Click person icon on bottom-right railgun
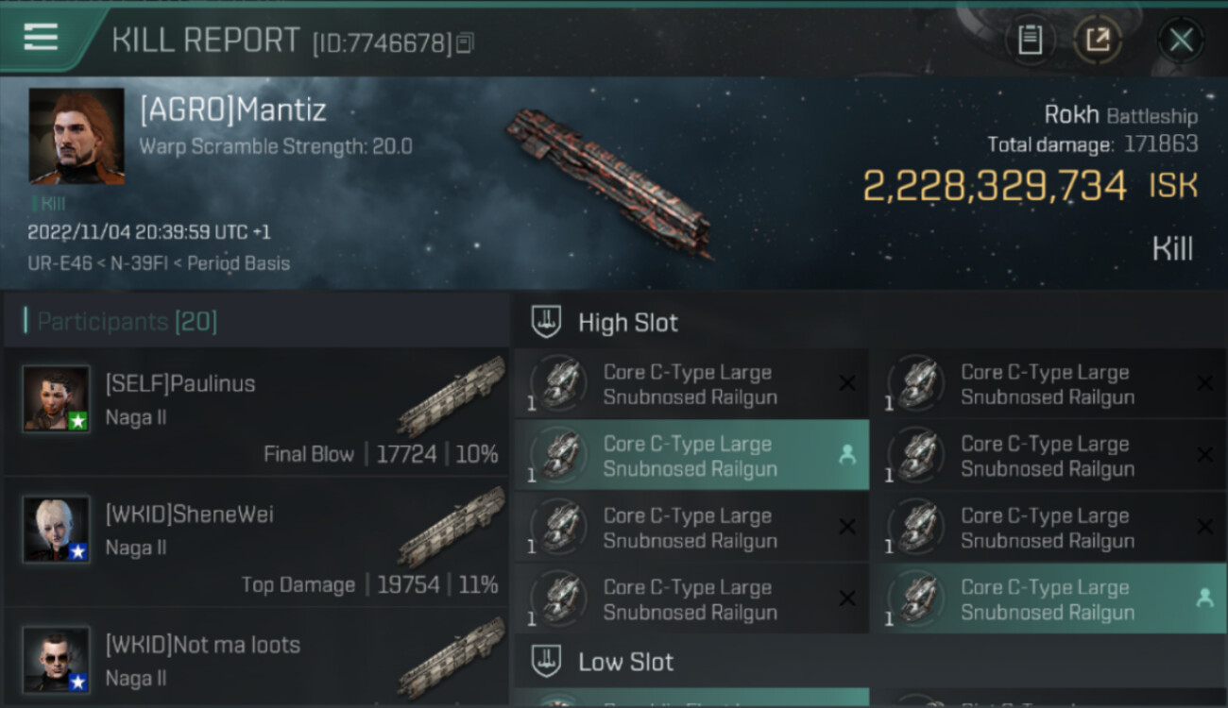 [1204, 598]
